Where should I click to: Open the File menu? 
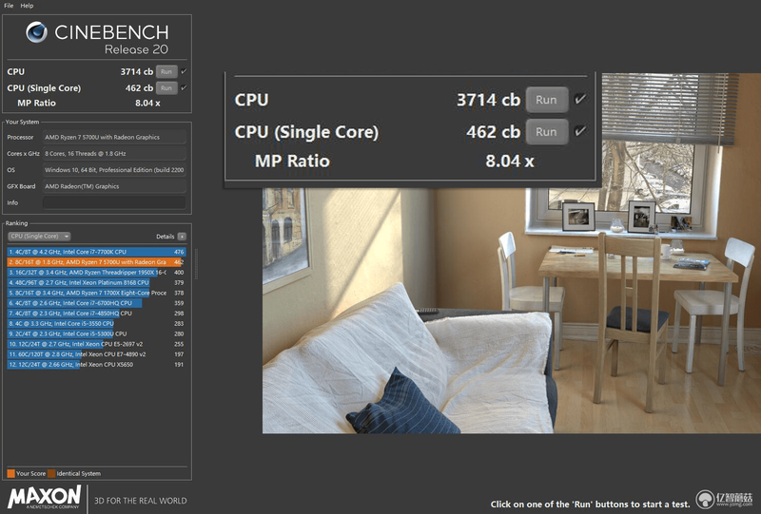9,6
